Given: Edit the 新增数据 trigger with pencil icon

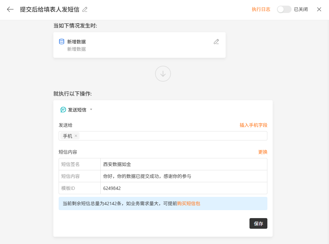Looking at the screenshot, I should click(x=216, y=41).
